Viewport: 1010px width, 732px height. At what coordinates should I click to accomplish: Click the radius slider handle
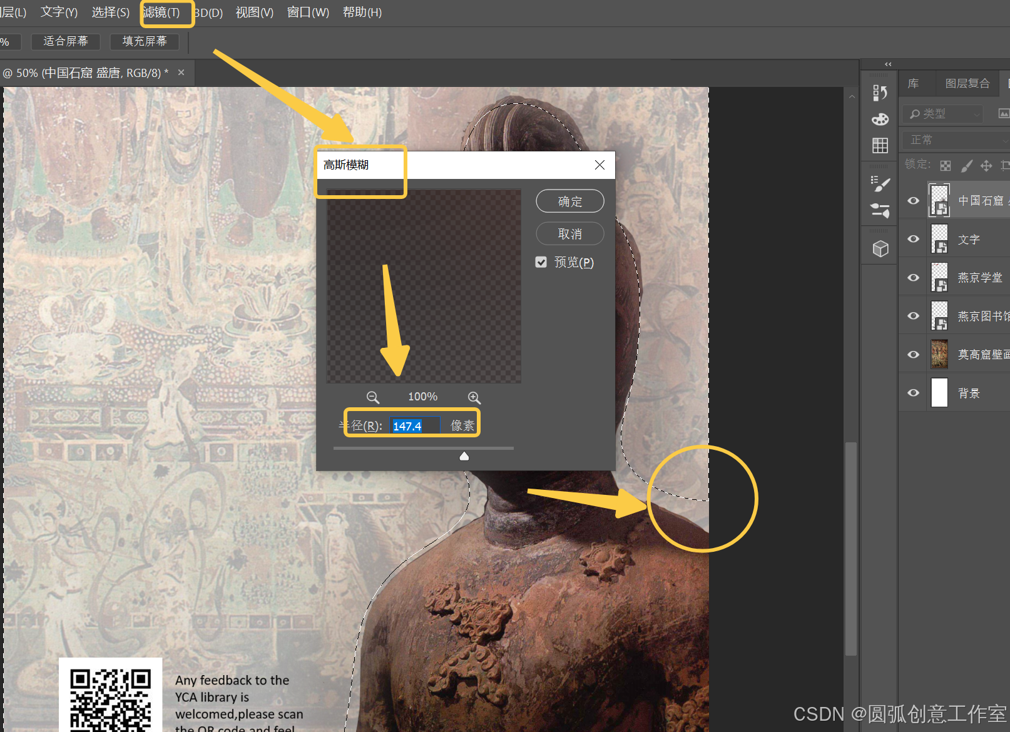pos(464,456)
